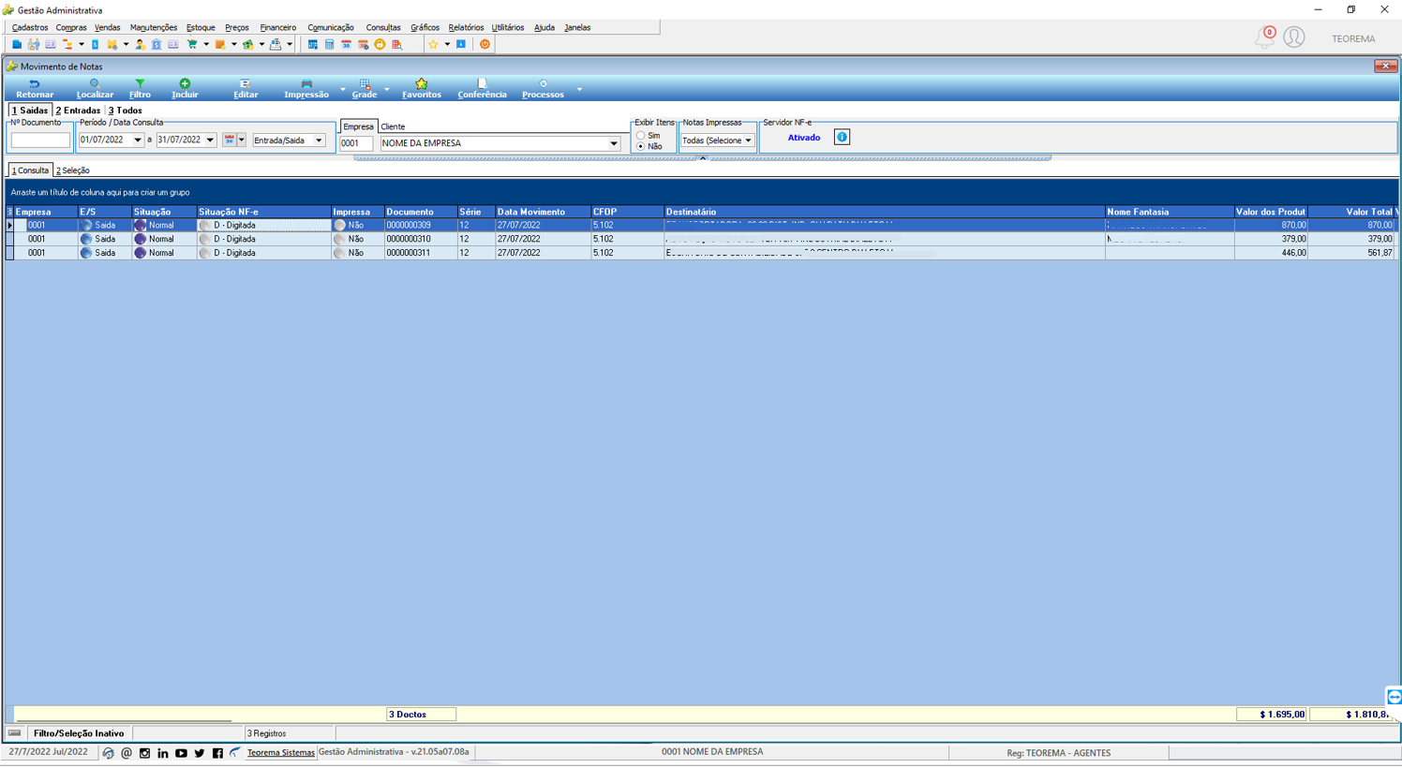Sort by Documento column header
Screen dimensions: 1402x768
(420, 212)
